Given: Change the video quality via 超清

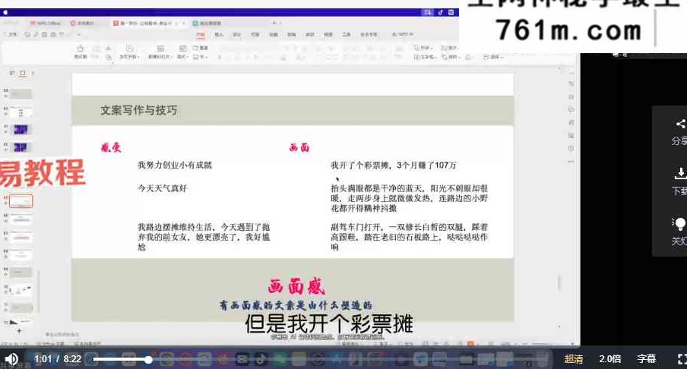Looking at the screenshot, I should [x=574, y=359].
